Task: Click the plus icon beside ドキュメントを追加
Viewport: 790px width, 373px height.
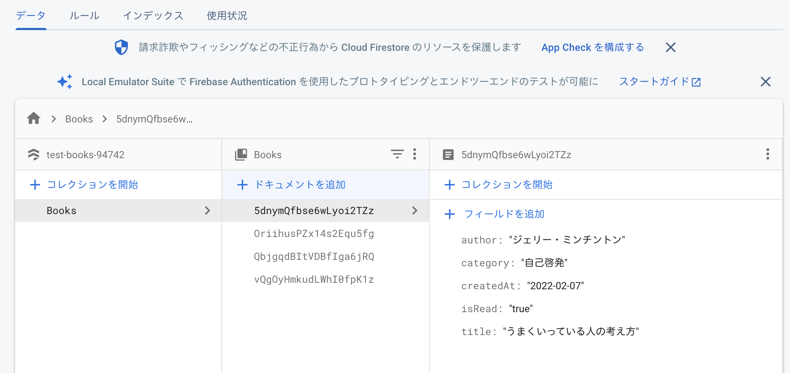Action: point(242,185)
